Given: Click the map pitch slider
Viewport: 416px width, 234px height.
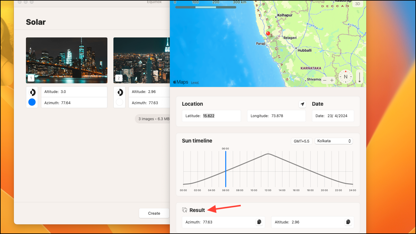Looking at the screenshot, I should click(x=360, y=77).
